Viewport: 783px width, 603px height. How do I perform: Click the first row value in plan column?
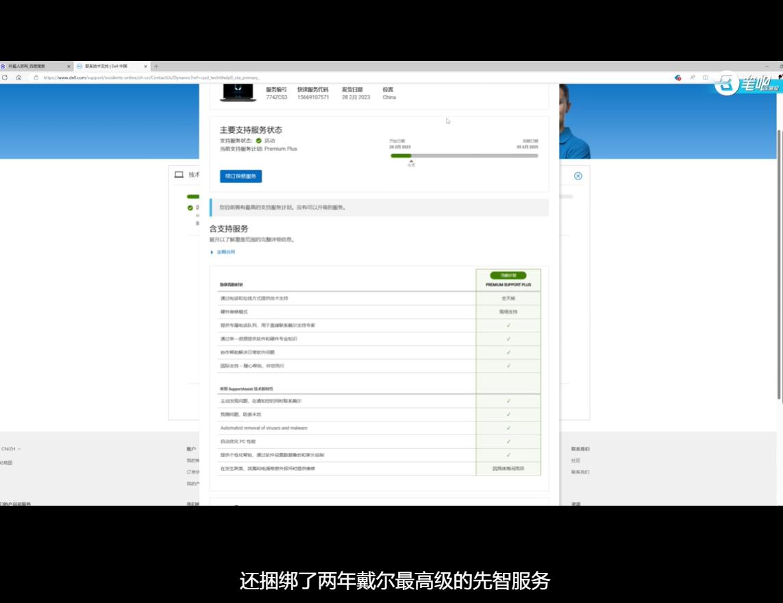pos(508,298)
